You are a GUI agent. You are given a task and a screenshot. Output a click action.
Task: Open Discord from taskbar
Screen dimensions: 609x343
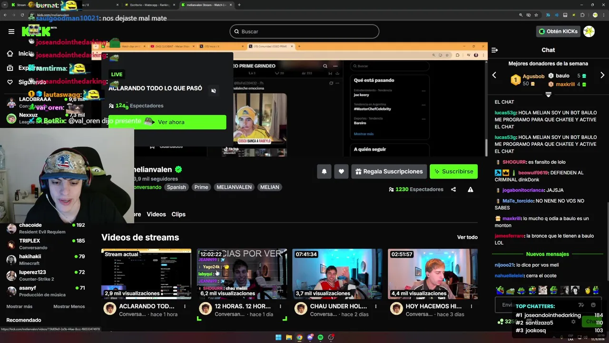tap(310, 337)
